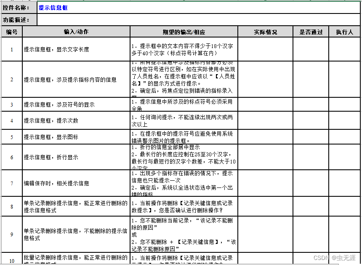Click the cell 单条记录删除提示信息，不能删除的提示信息格式
Viewport: 362px width, 265px height.
(76, 234)
